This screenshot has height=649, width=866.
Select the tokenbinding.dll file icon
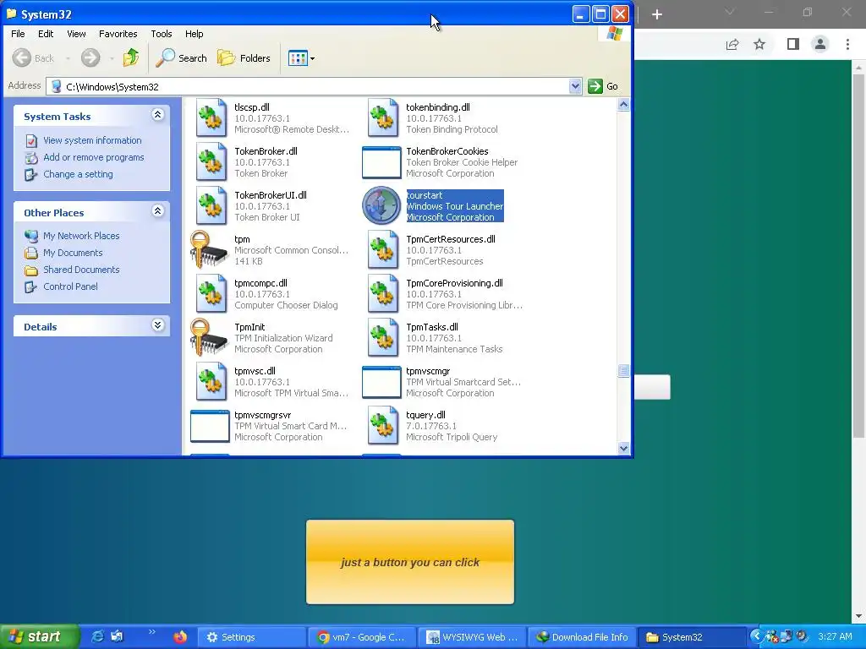click(x=382, y=117)
